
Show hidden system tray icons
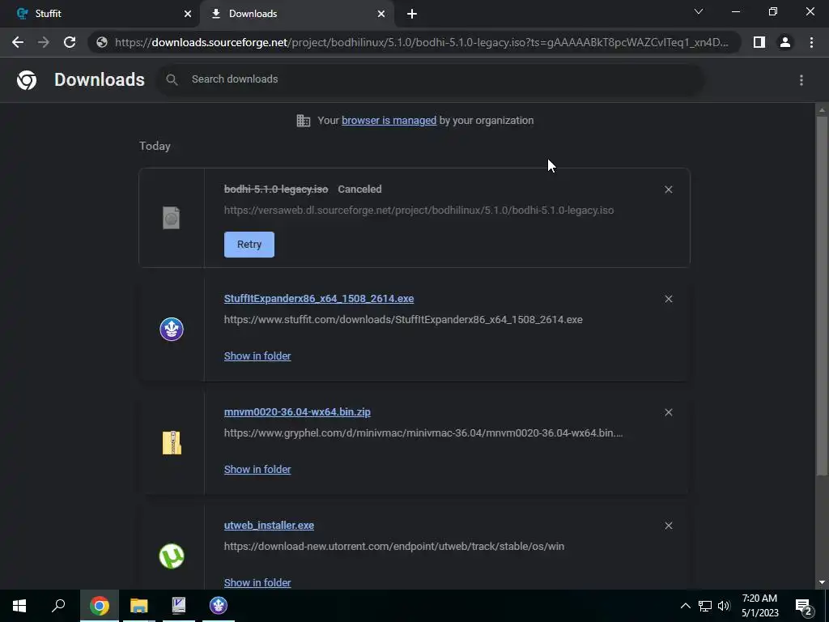pyautogui.click(x=685, y=606)
